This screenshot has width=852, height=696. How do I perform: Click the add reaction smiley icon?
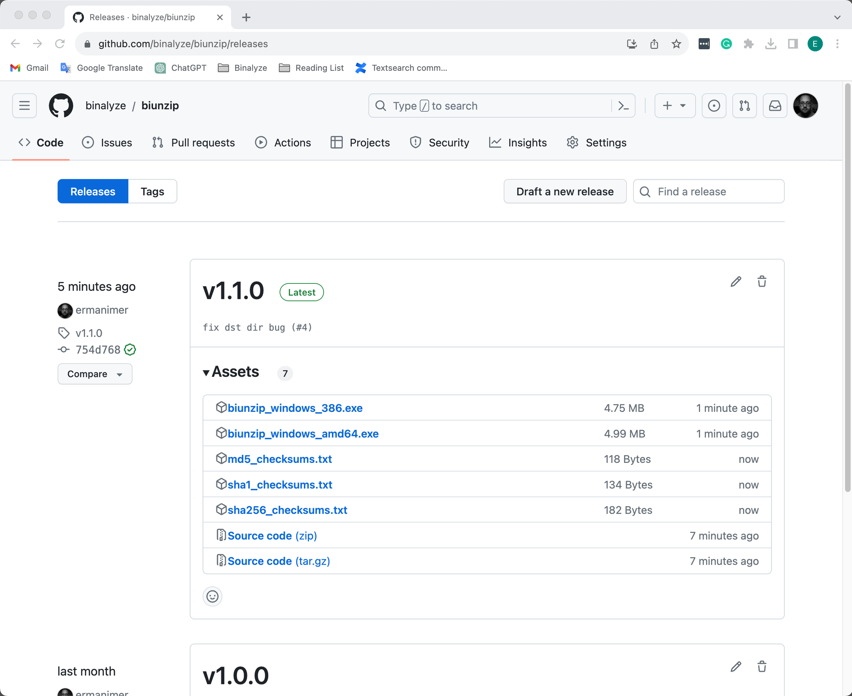click(212, 596)
